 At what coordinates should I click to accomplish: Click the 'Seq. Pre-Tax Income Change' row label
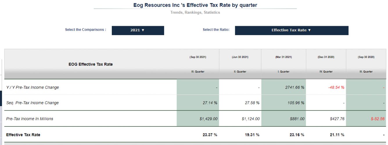33,103
